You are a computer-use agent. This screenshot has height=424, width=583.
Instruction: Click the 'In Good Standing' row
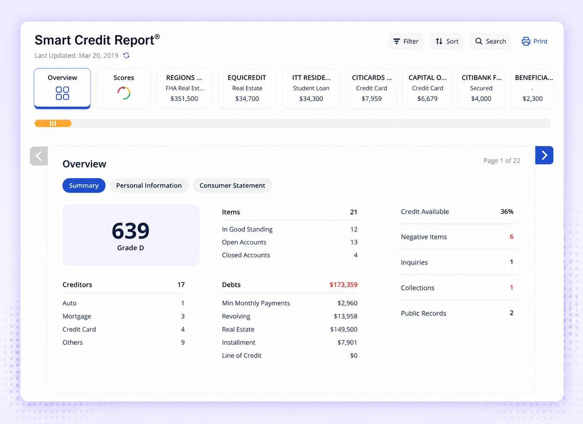click(290, 229)
